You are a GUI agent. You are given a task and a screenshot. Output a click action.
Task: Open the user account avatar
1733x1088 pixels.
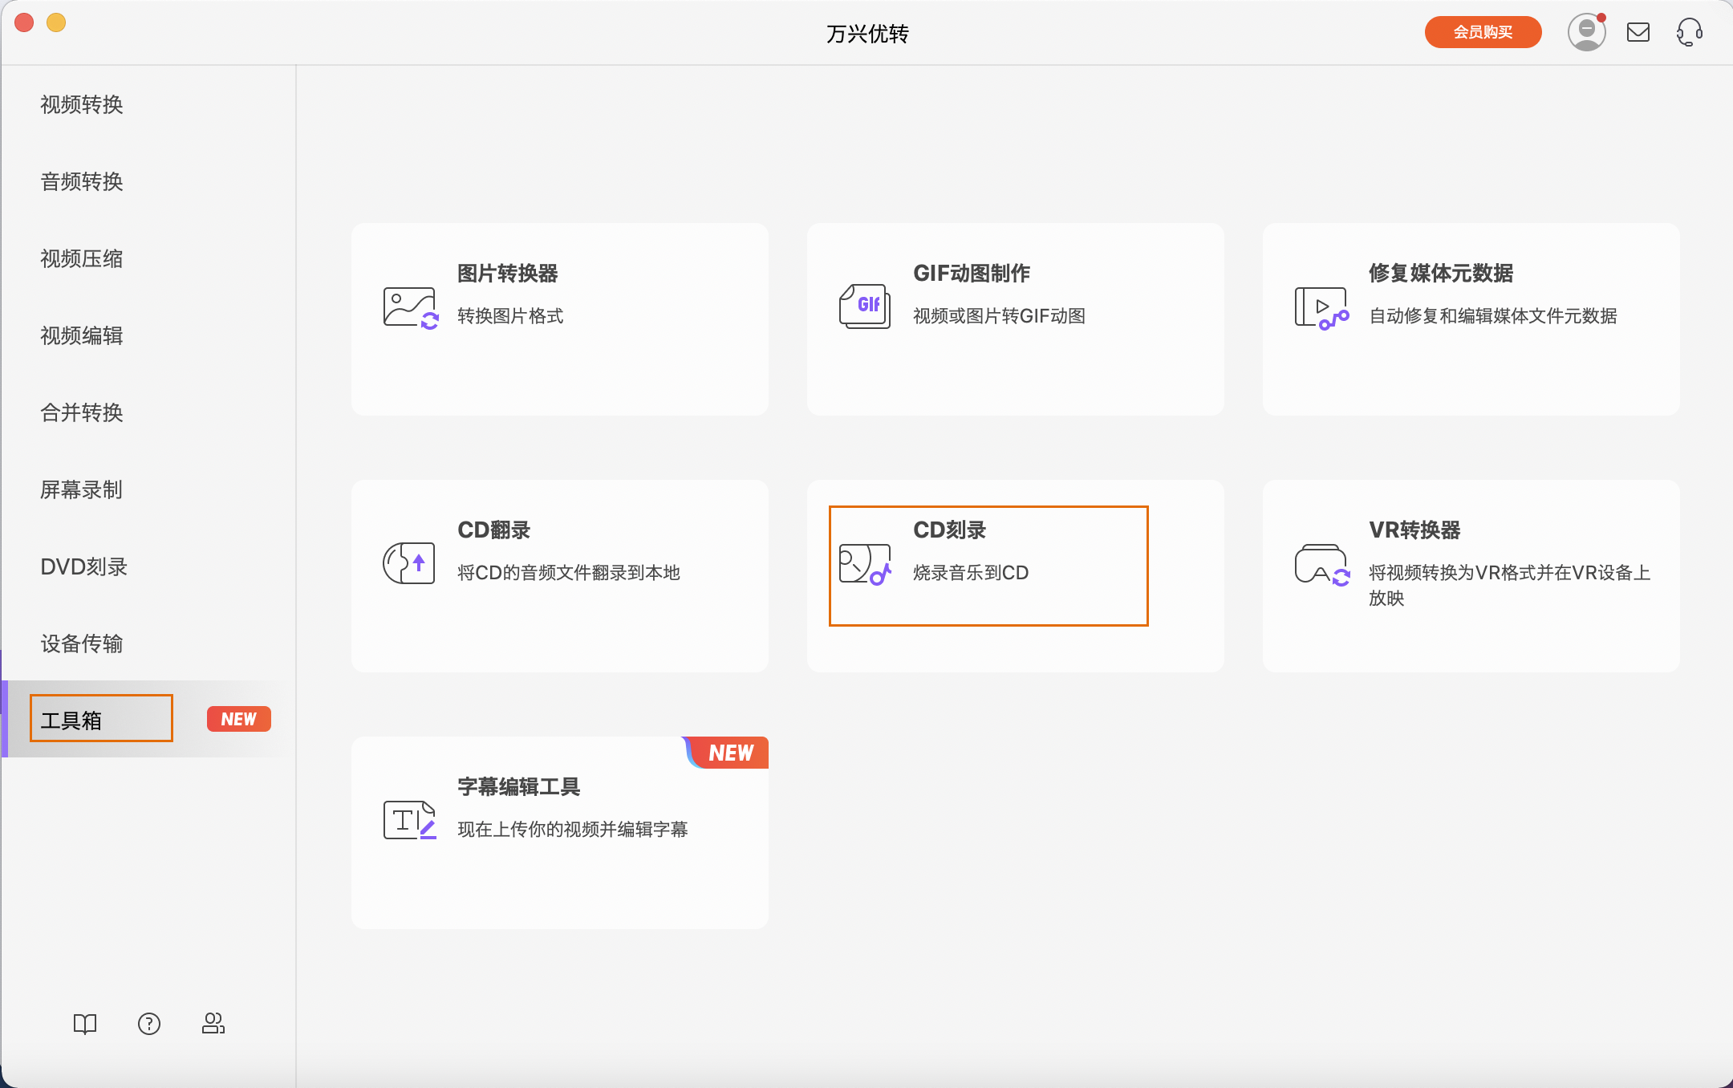(1585, 32)
